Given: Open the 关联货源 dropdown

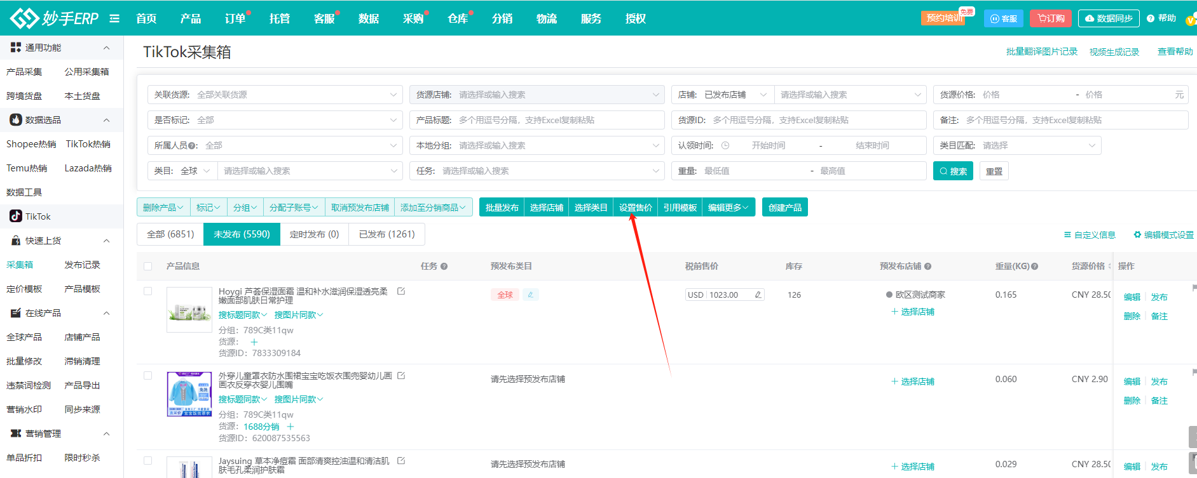Looking at the screenshot, I should (275, 95).
